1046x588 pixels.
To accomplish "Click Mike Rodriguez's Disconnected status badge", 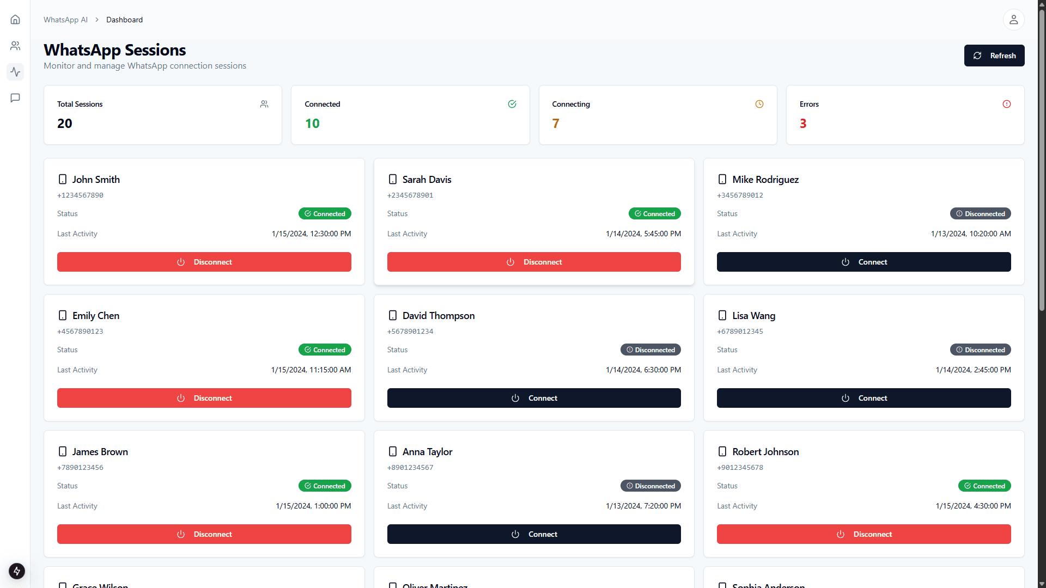I will tap(981, 213).
